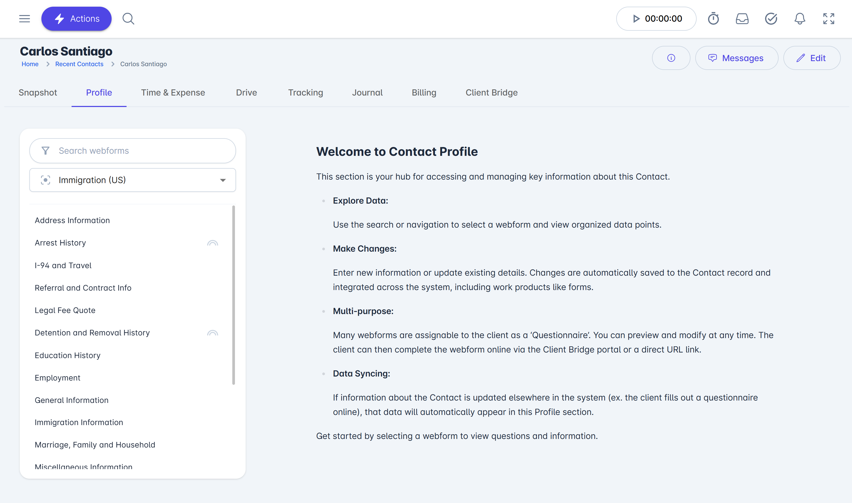Screen dimensions: 852x503
Task: Click the contact info icon button
Action: pyautogui.click(x=671, y=58)
